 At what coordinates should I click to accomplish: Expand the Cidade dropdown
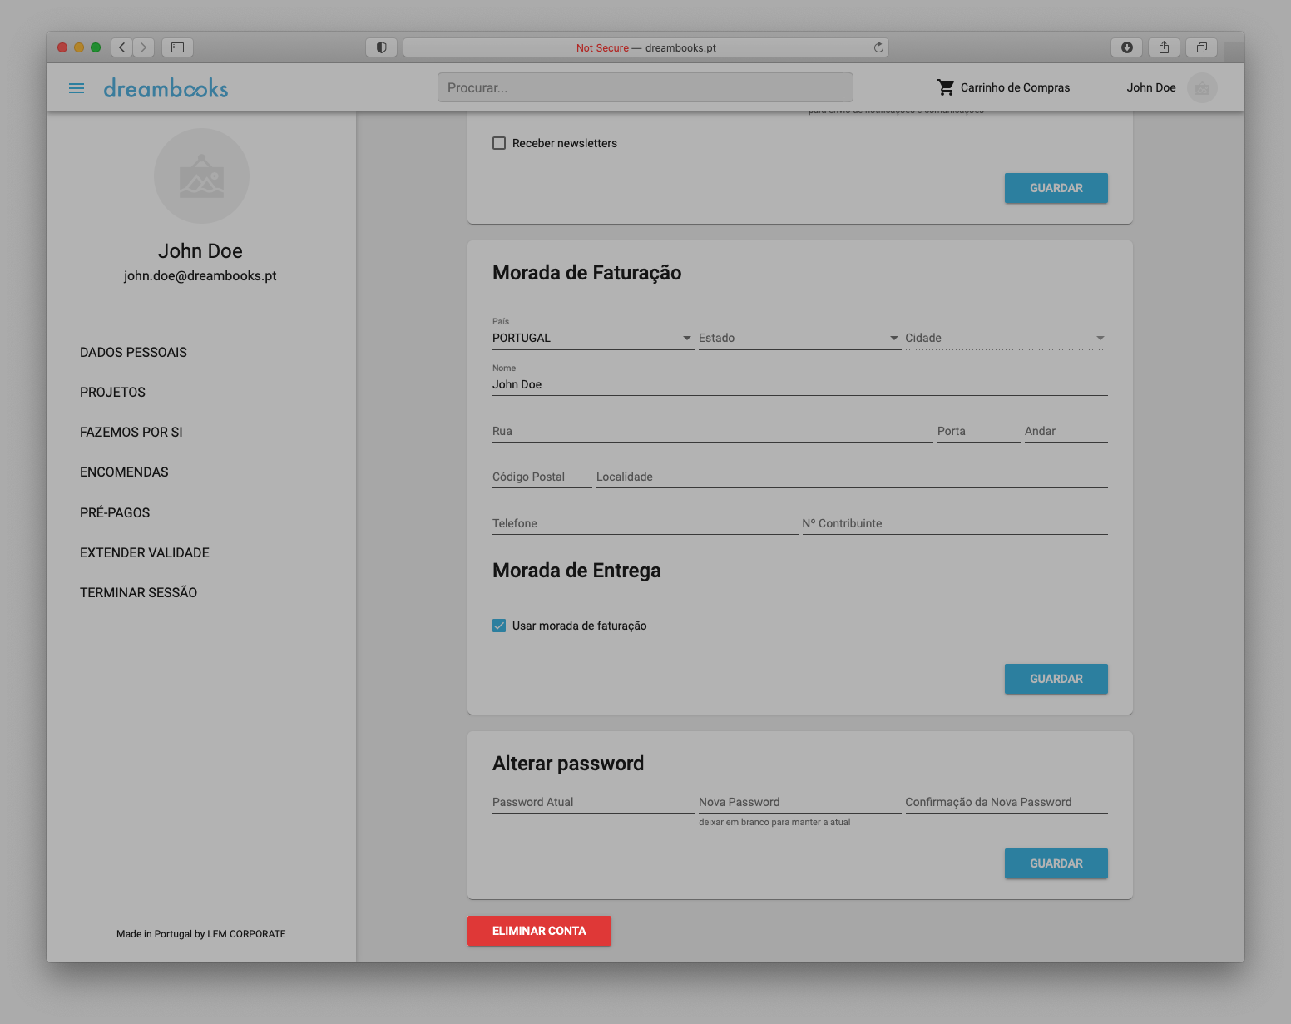click(1005, 338)
